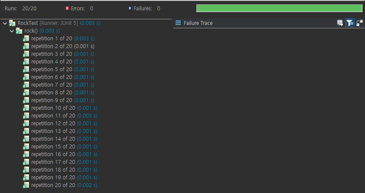Viewport: 365px width, 193px height.
Task: Click the green test progress bar
Action: [279, 8]
